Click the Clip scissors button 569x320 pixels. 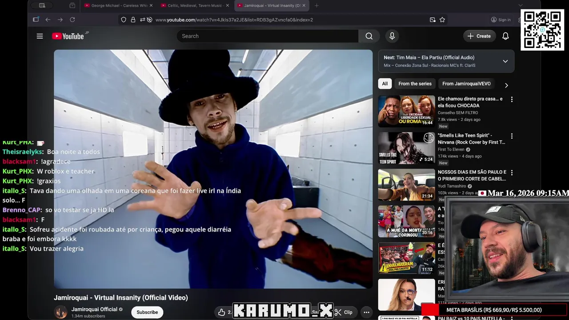344,312
